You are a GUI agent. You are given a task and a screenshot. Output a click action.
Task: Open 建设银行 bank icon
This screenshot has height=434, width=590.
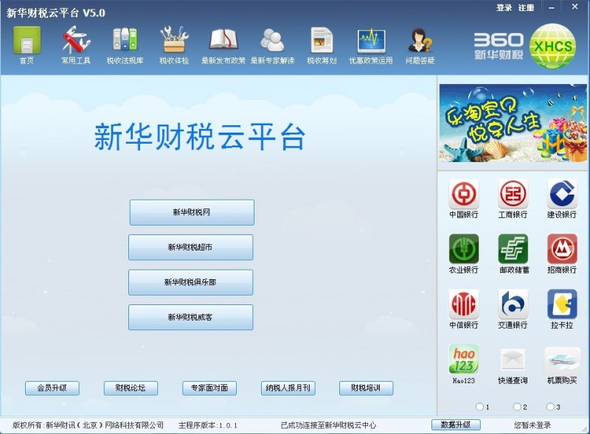(562, 194)
